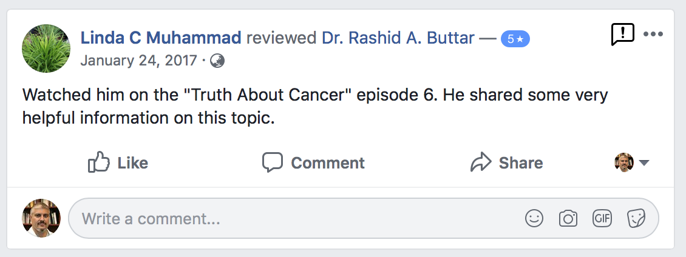Screen dimensions: 686x257
Task: Click commenter avatar beside comment box
Action: 41,218
